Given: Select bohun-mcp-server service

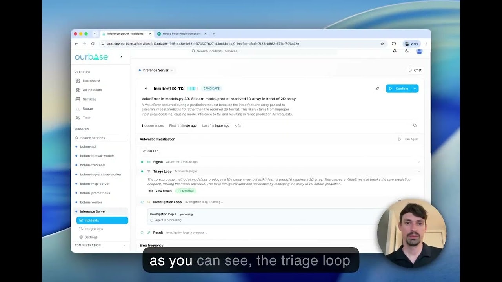Looking at the screenshot, I should click(x=95, y=184).
